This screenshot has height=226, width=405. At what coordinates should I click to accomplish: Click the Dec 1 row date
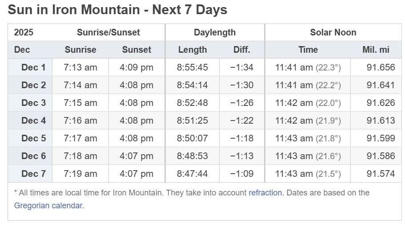(x=33, y=67)
